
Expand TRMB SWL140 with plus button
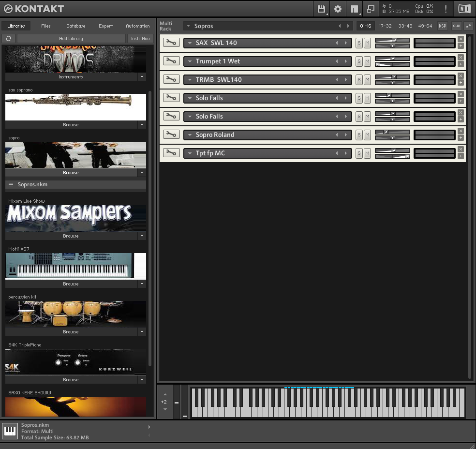461,83
